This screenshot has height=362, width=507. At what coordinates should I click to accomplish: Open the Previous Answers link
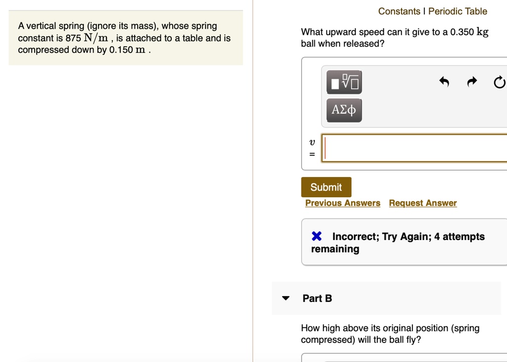click(343, 203)
